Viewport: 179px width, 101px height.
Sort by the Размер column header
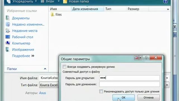pyautogui.click(x=137, y=9)
